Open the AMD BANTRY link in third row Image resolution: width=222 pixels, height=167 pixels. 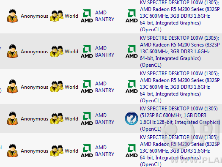(x=104, y=87)
